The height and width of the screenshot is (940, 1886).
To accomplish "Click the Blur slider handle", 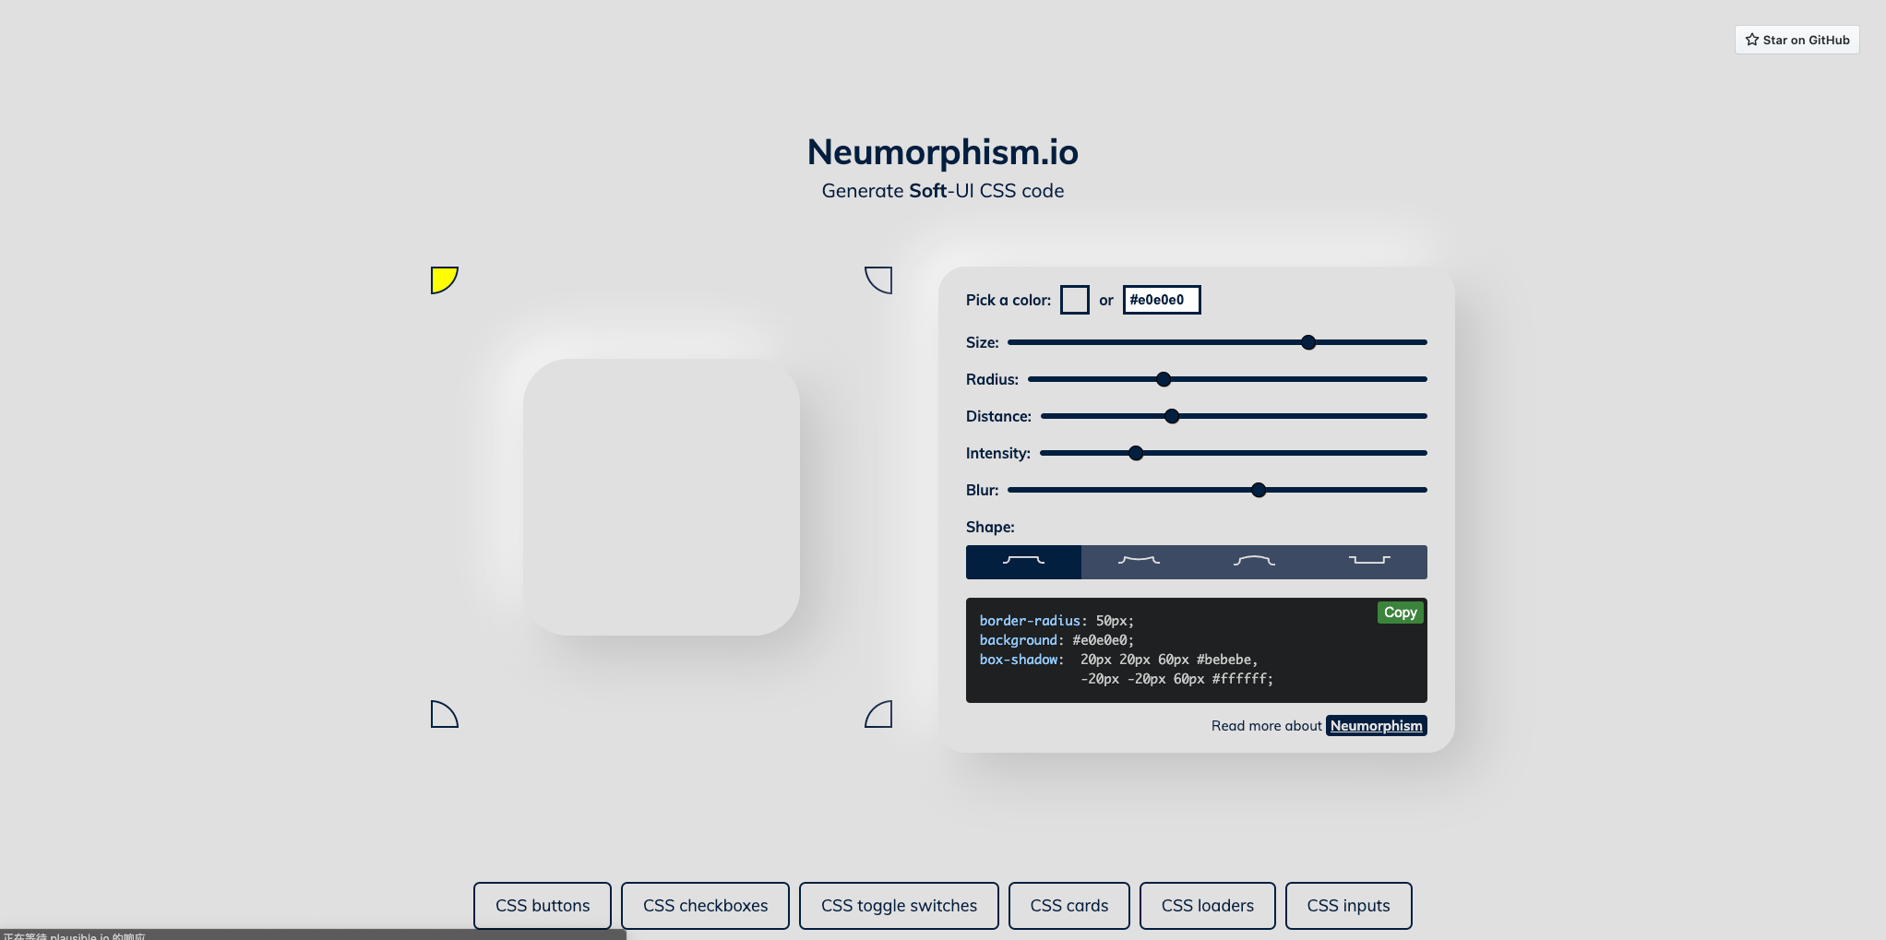I will point(1259,490).
